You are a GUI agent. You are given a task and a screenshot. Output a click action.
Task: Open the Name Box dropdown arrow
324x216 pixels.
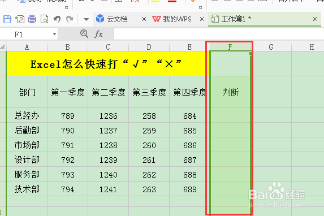click(54, 34)
